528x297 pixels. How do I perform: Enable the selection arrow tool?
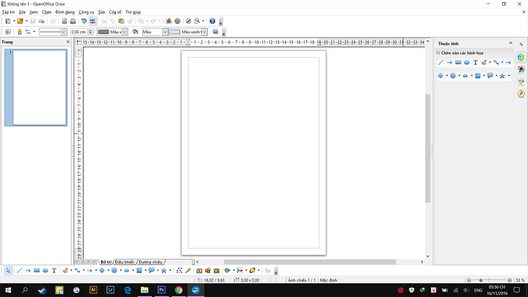coord(7,270)
